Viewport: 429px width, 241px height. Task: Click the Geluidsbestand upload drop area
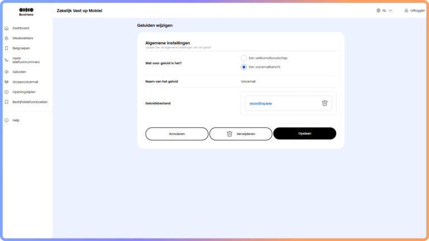click(288, 103)
